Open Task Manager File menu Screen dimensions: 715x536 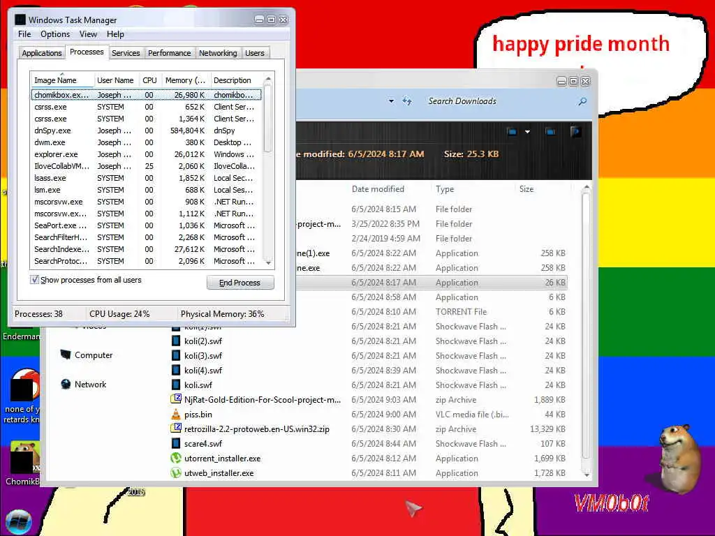pyautogui.click(x=24, y=34)
